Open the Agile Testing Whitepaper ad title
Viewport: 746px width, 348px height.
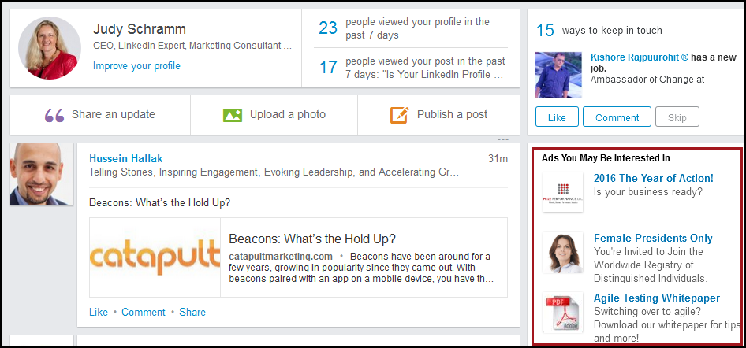[x=657, y=298]
